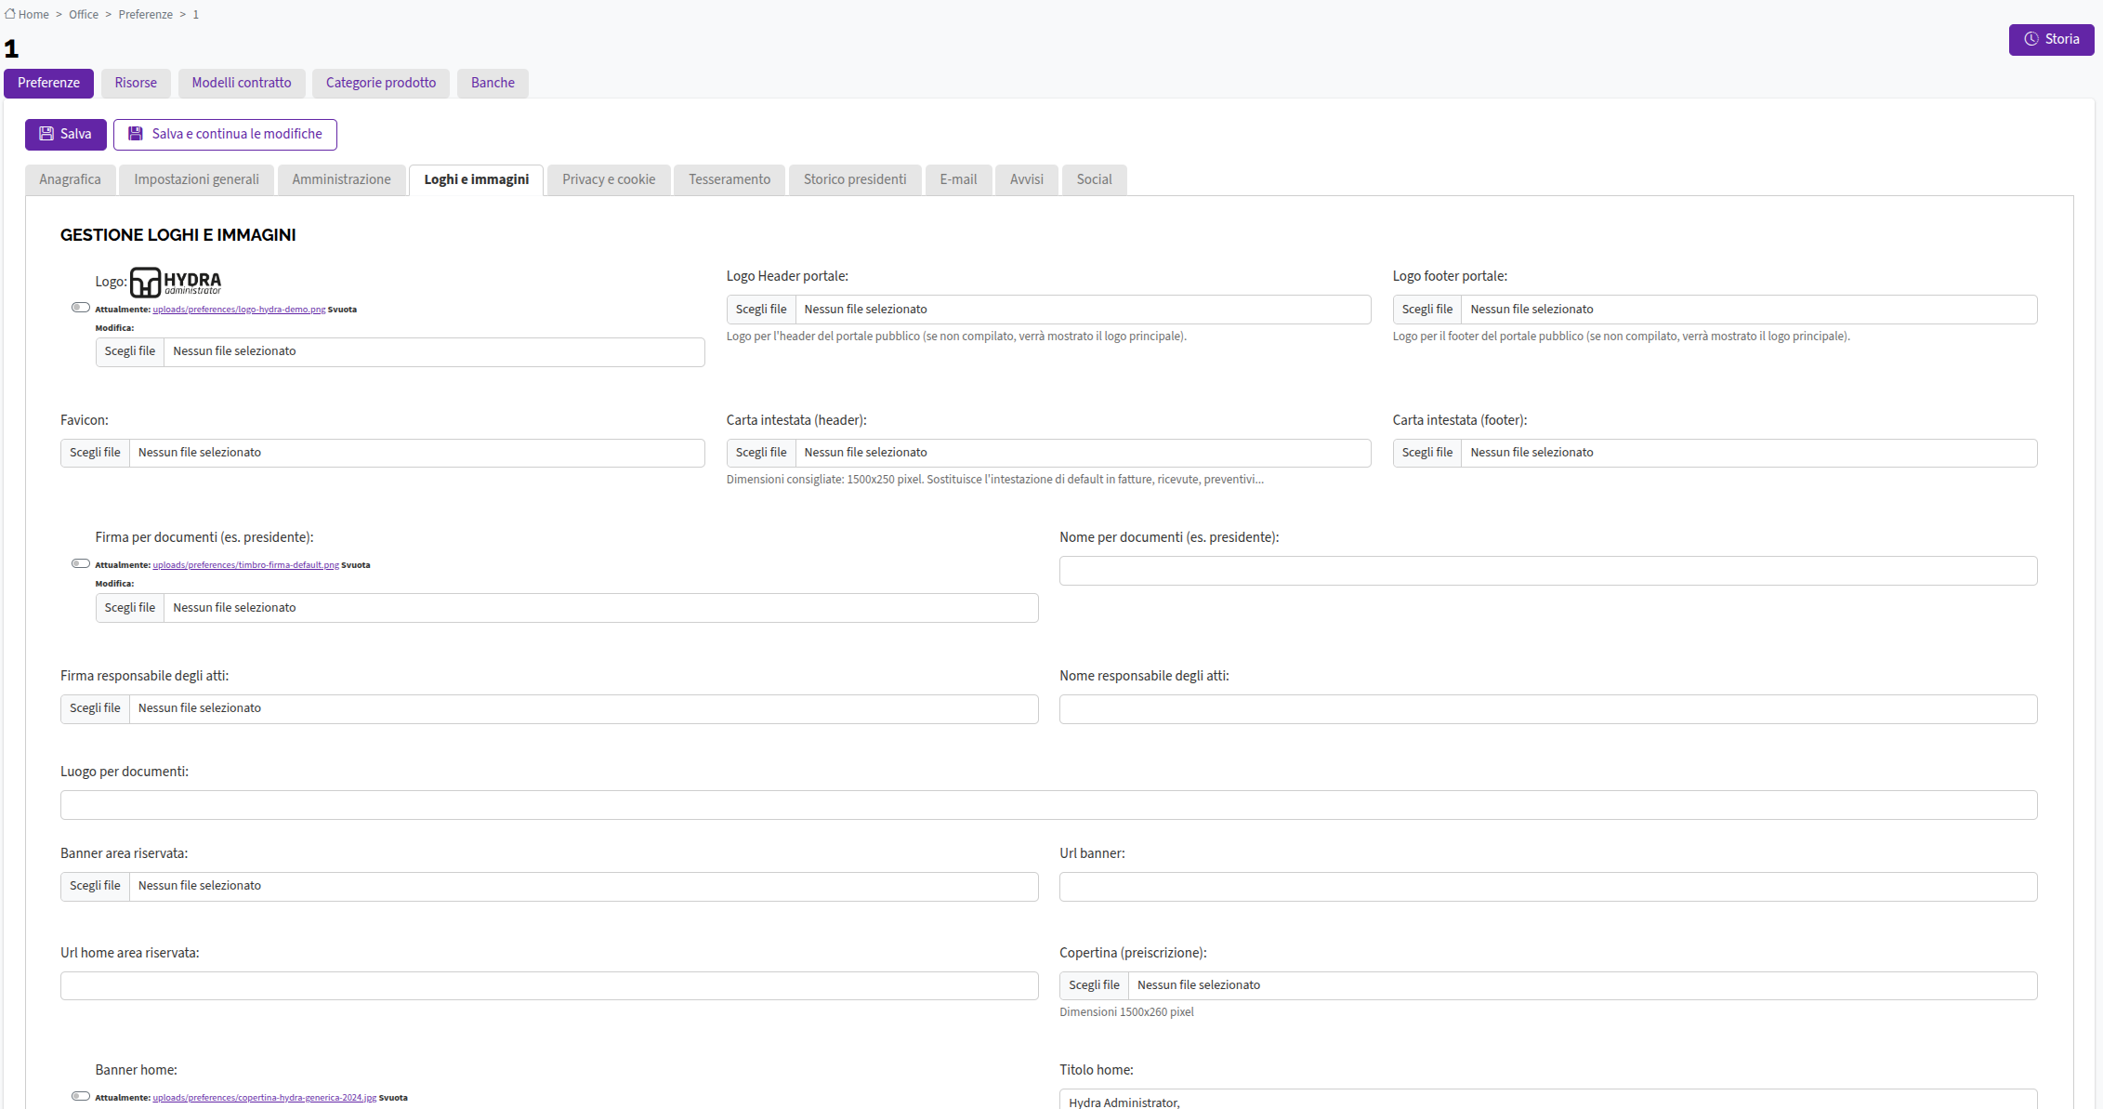Toggle Svuota checkbox for Firma per documenti
Viewport: 2103px width, 1109px height.
[81, 563]
